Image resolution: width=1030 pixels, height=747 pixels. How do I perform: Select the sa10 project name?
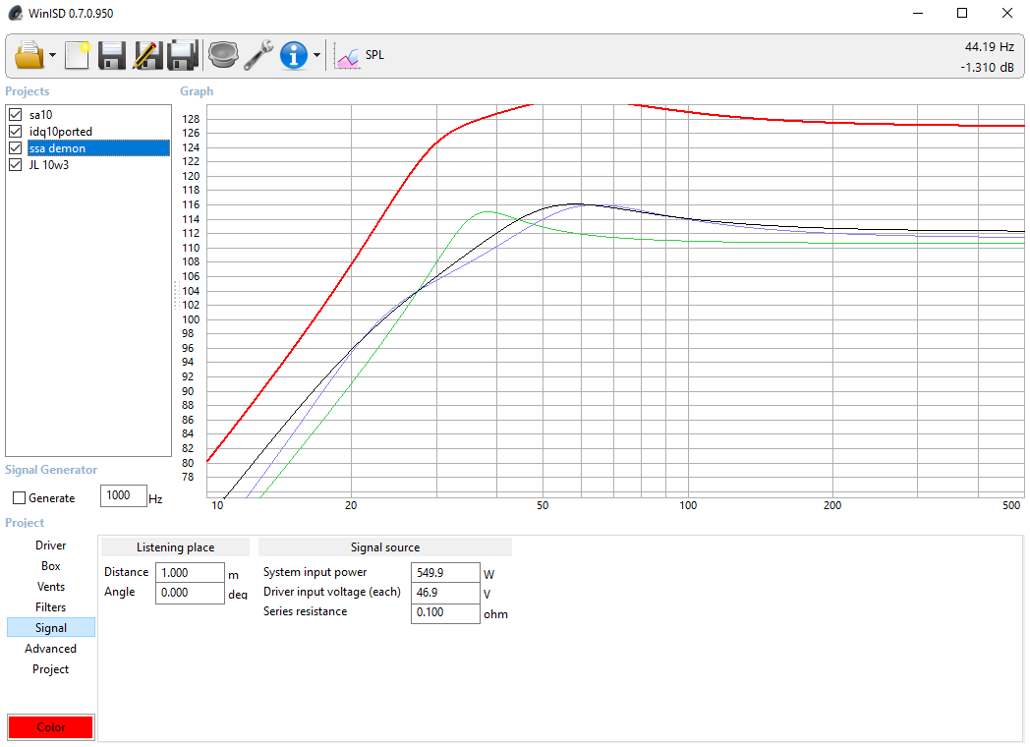[x=40, y=114]
